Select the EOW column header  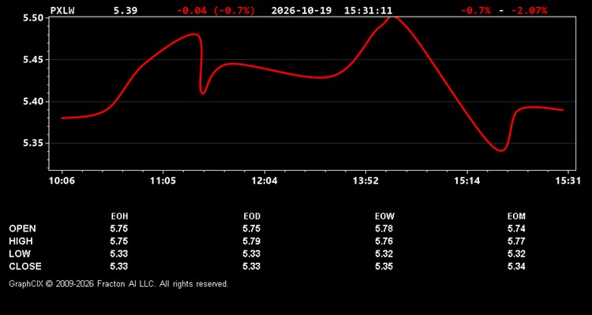click(x=384, y=217)
